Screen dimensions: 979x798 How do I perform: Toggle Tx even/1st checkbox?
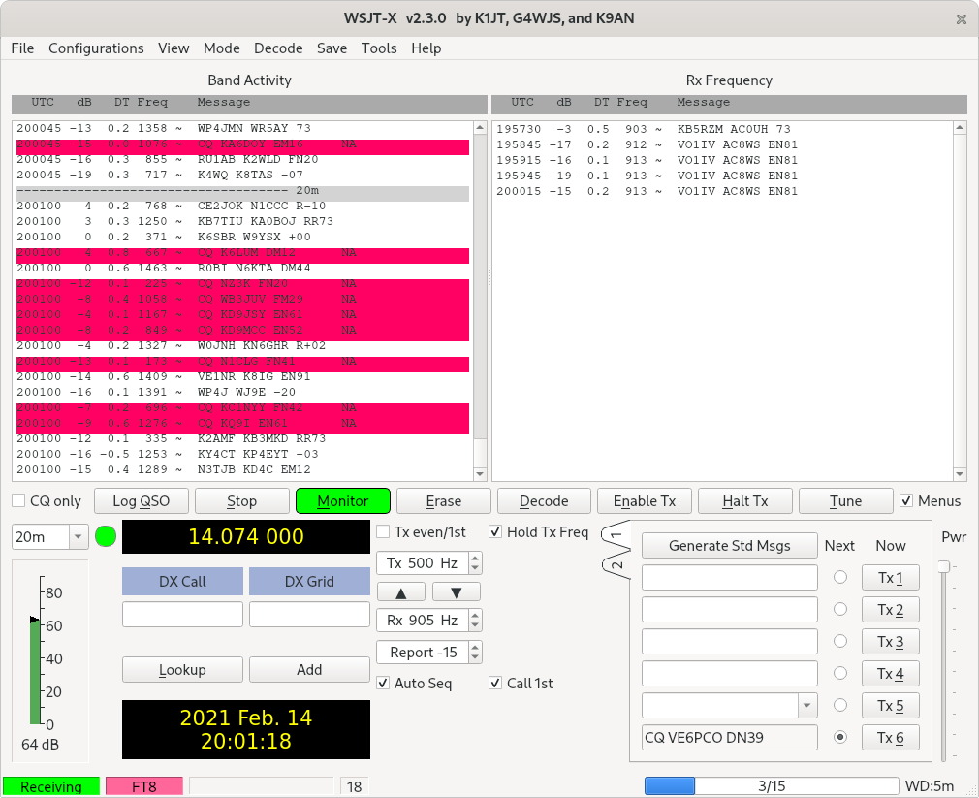point(383,532)
